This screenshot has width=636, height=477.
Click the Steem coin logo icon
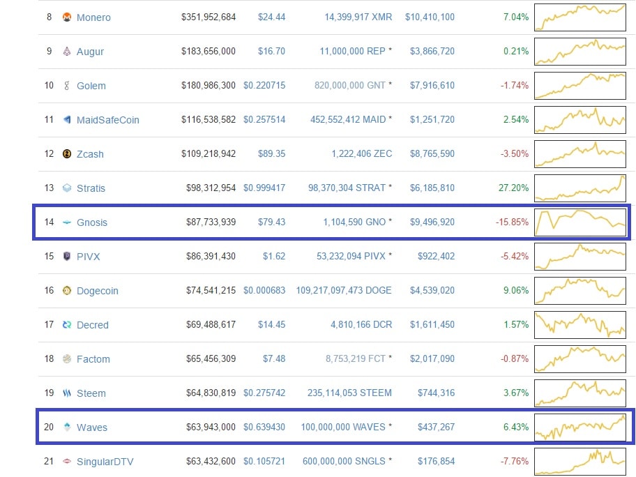pyautogui.click(x=67, y=393)
